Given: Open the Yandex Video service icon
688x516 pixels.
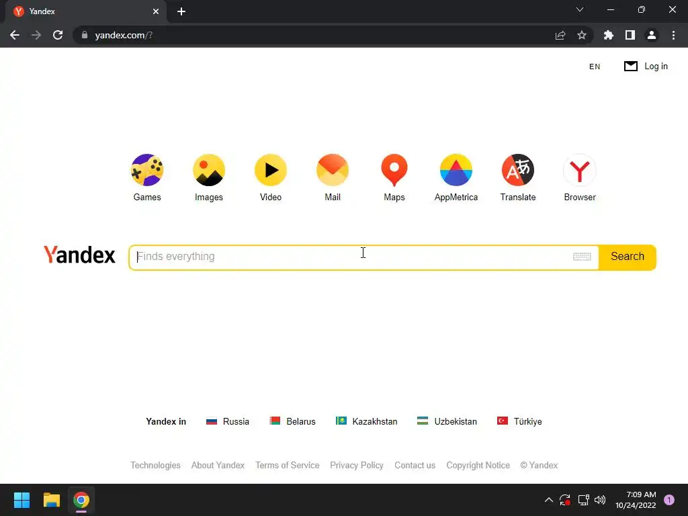Looking at the screenshot, I should (271, 170).
